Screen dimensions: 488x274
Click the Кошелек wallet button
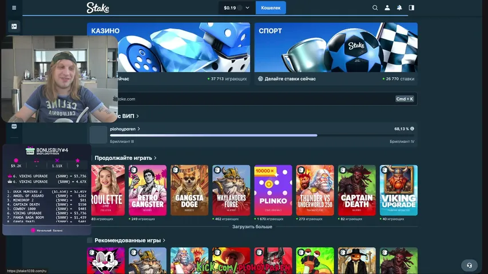click(271, 8)
